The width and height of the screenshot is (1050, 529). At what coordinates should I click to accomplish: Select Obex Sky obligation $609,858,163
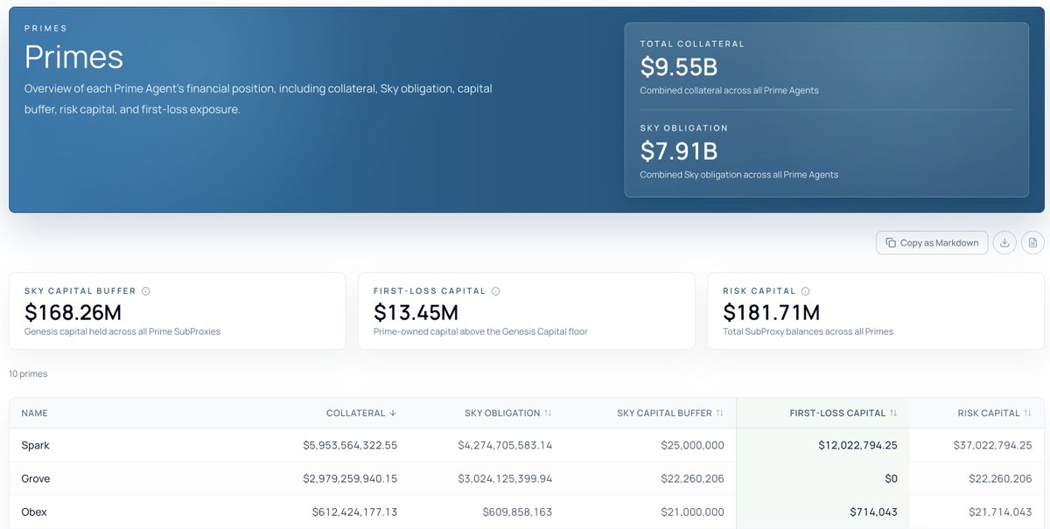pyautogui.click(x=516, y=512)
